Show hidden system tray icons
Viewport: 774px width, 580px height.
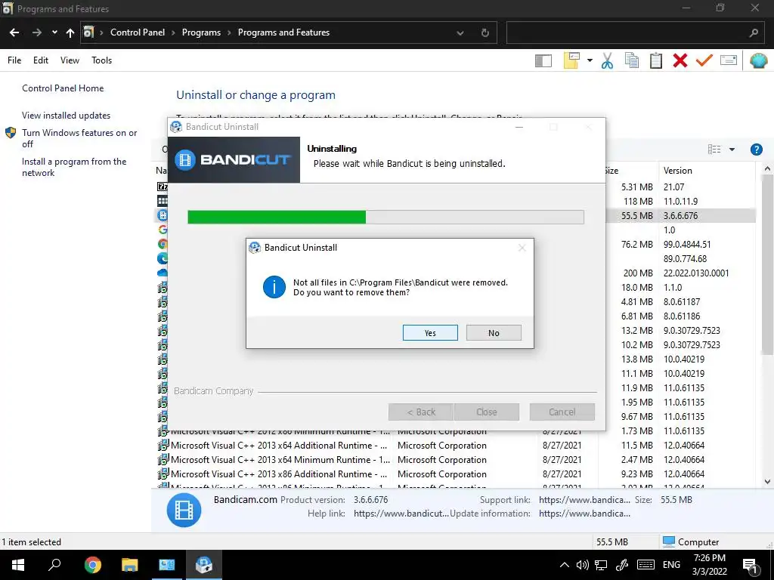pos(564,565)
